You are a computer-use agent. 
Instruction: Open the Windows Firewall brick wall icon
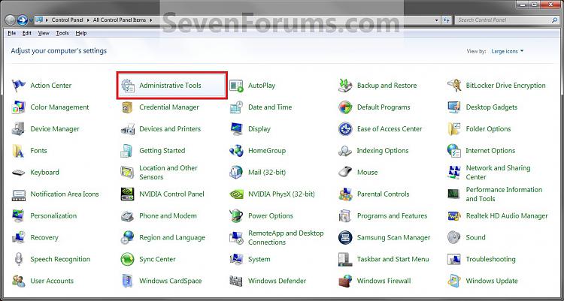pyautogui.click(x=345, y=281)
